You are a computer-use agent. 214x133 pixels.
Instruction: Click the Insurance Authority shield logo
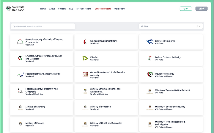point(150,75)
